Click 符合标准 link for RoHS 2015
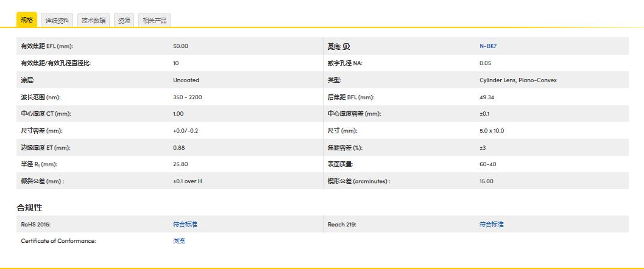 click(x=185, y=225)
